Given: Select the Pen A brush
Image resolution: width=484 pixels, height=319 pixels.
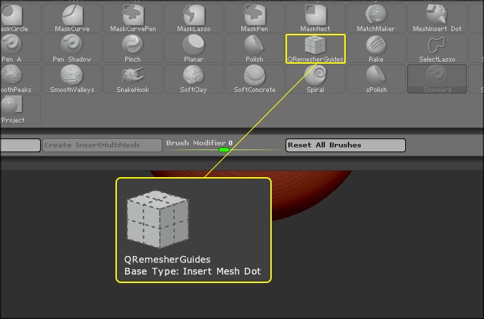Looking at the screenshot, I should (19, 48).
